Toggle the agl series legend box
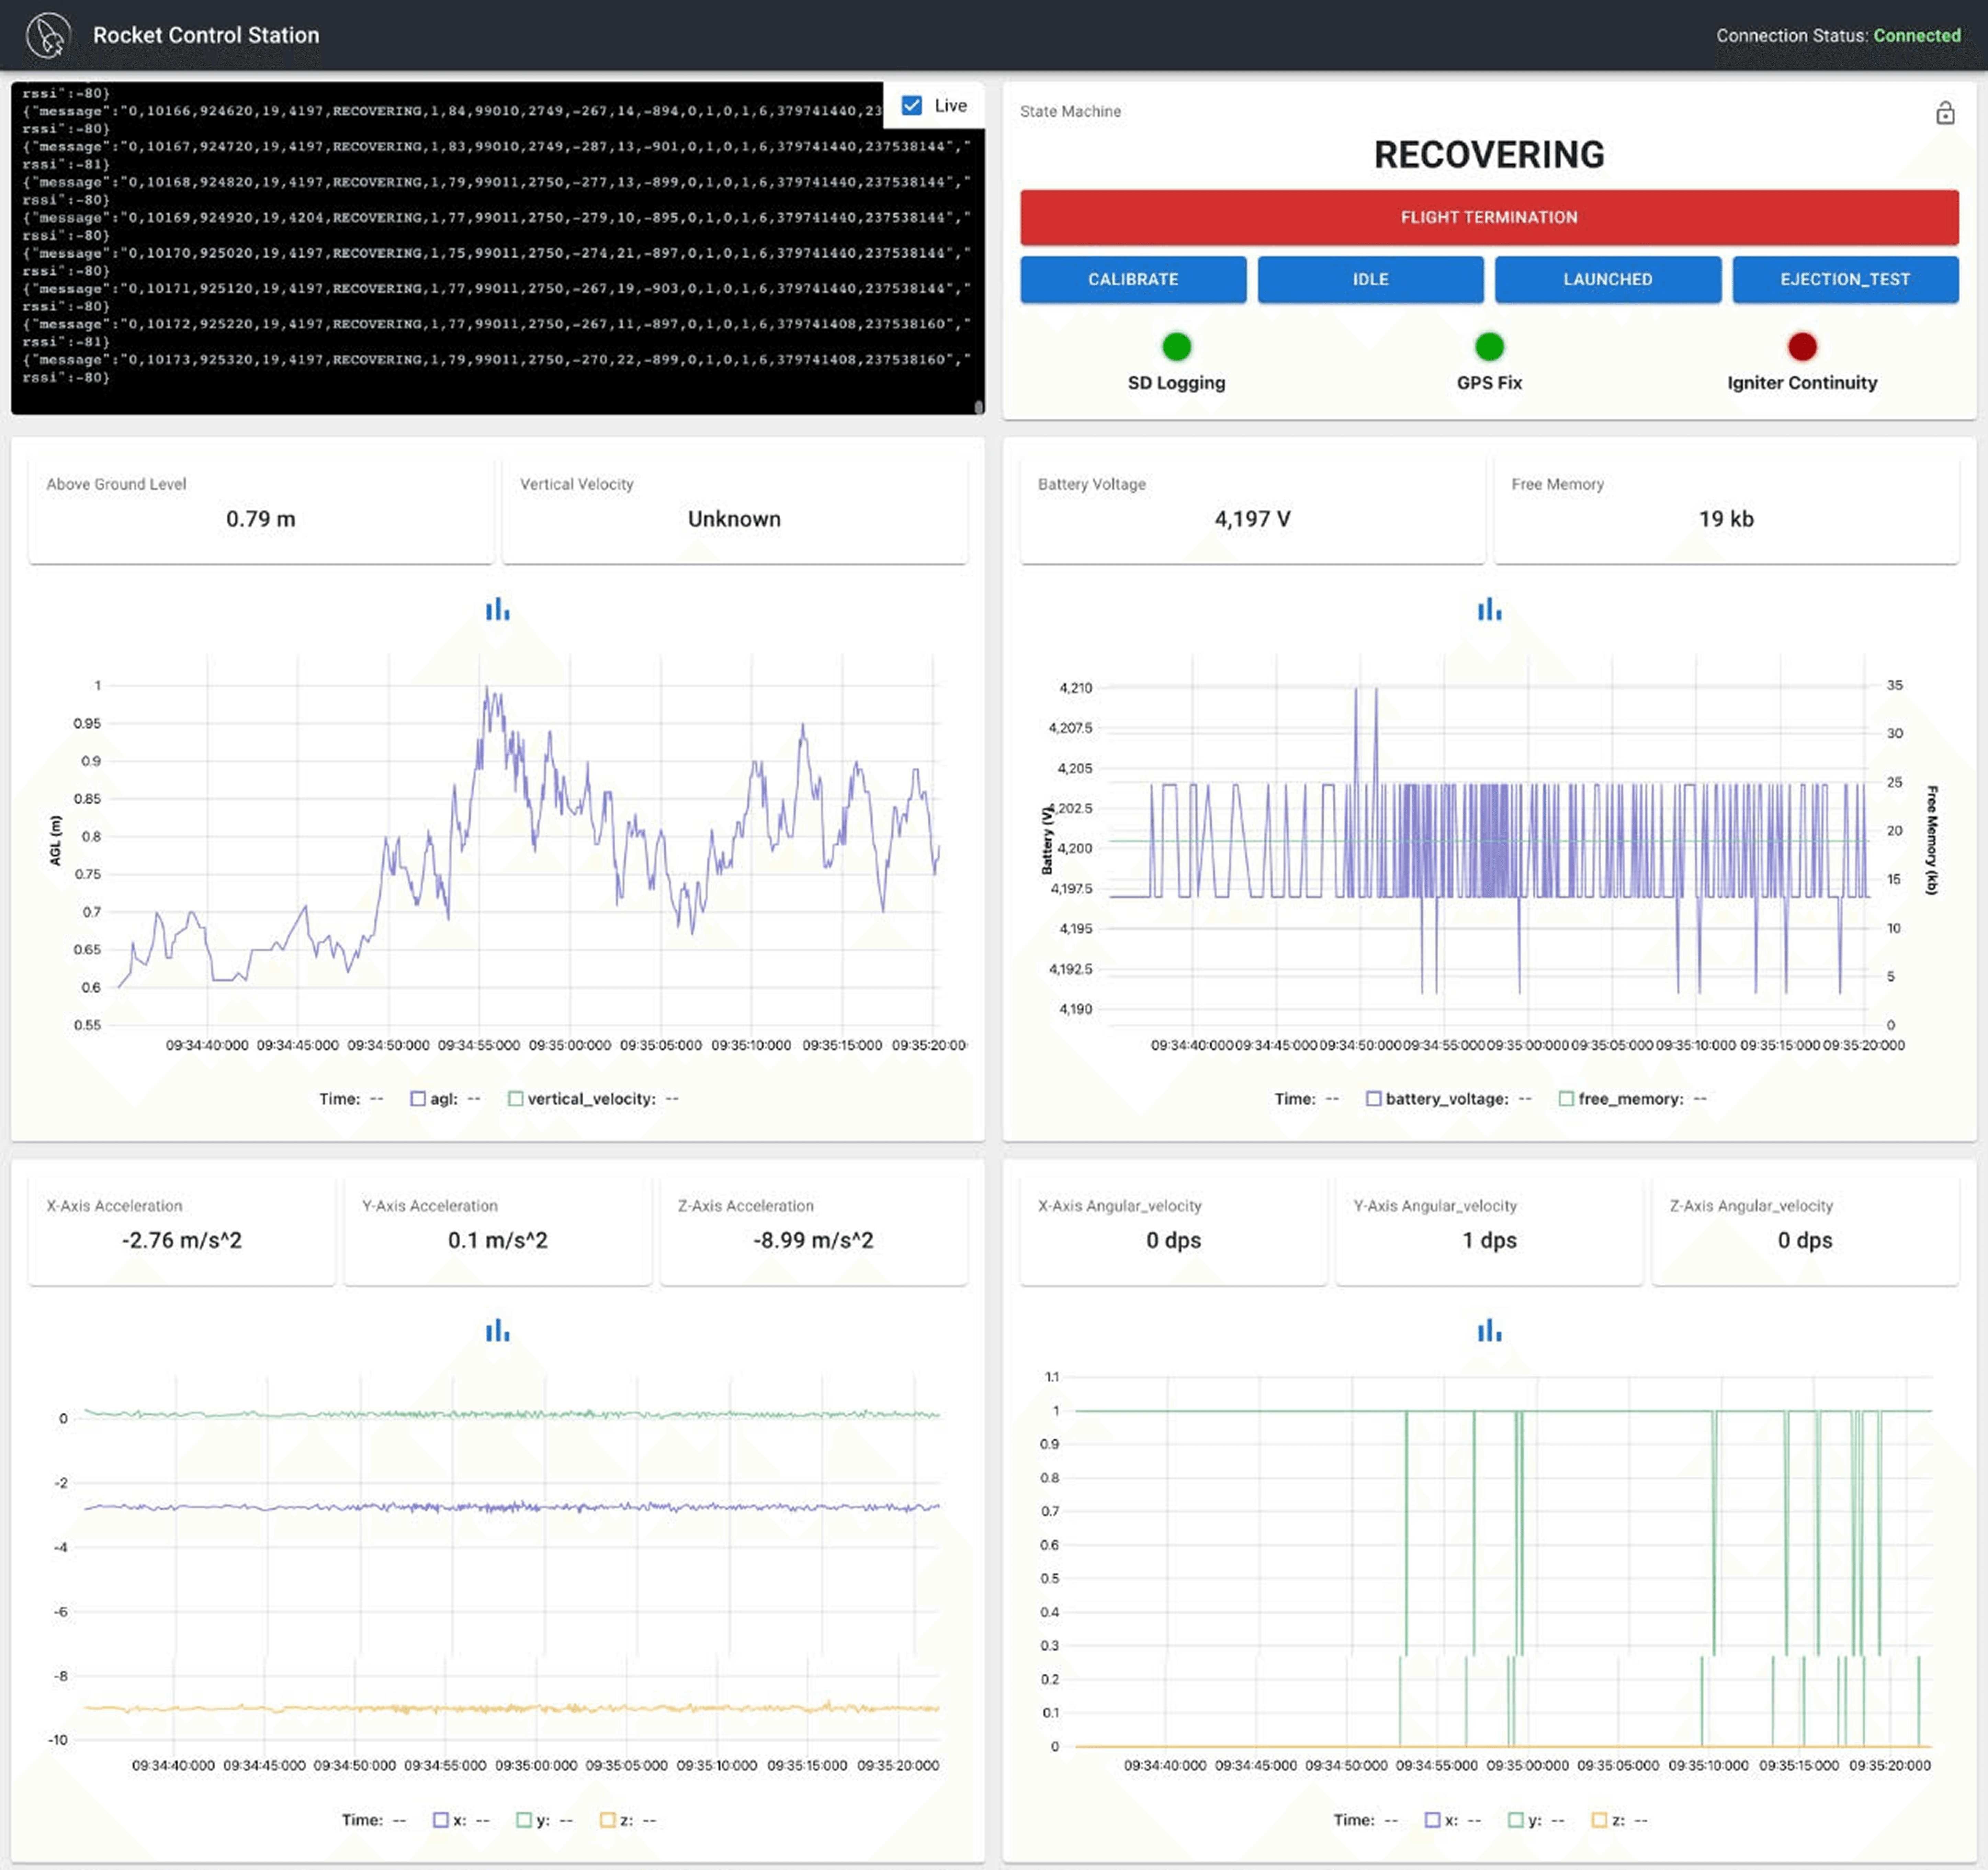This screenshot has width=1988, height=1870. 418,1098
